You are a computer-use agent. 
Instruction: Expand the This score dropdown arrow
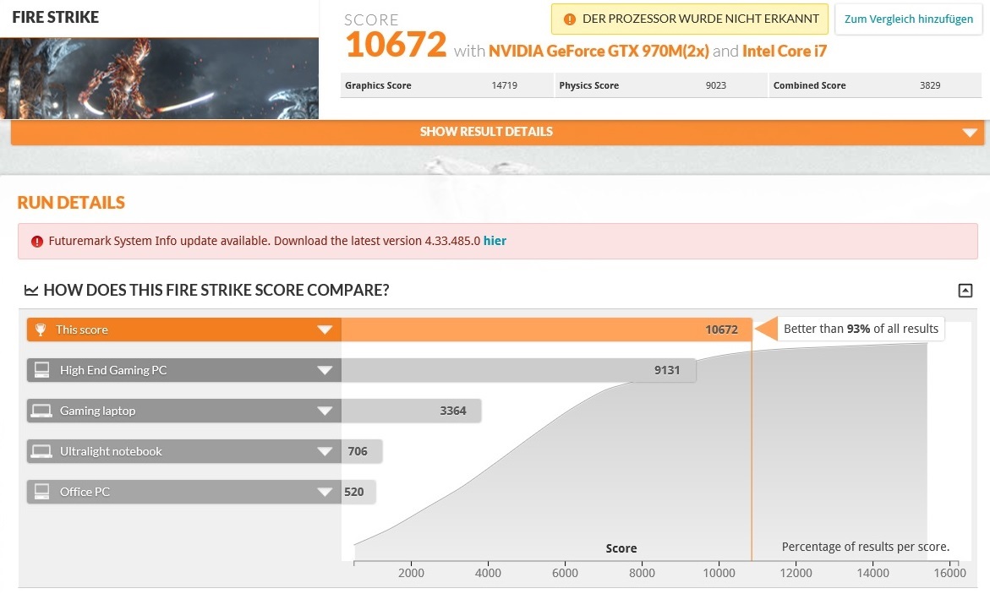pos(325,330)
